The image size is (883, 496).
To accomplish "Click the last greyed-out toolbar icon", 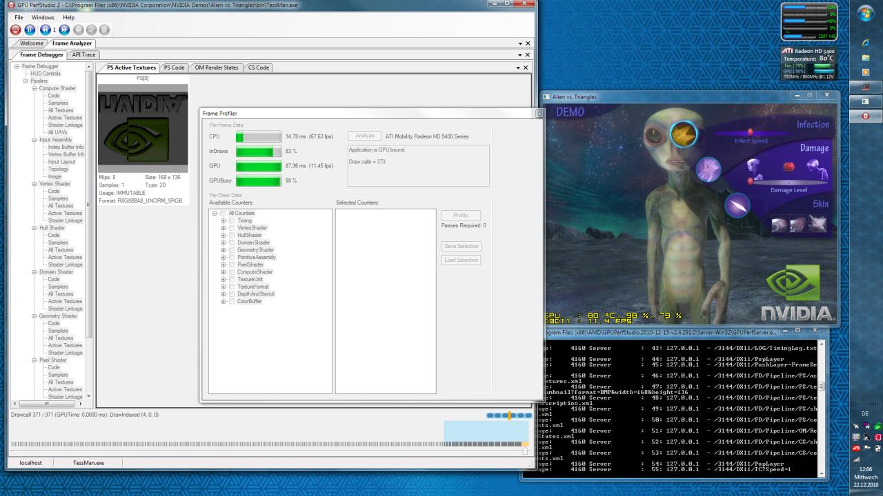I will click(104, 30).
